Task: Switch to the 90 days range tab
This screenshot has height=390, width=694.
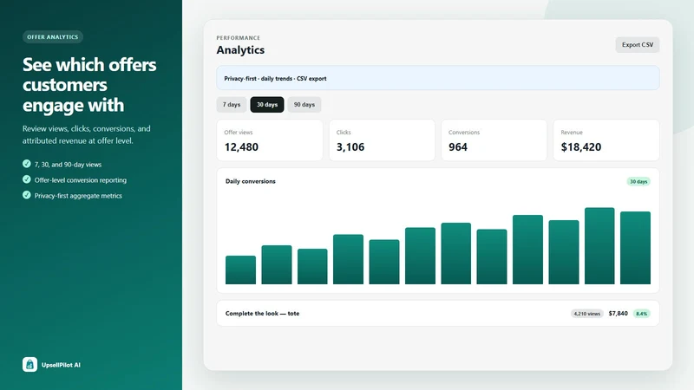Action: (304, 105)
